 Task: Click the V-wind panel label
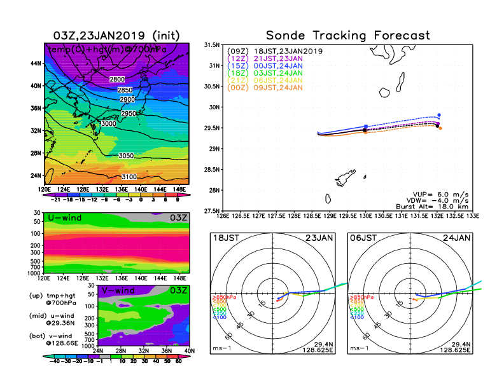click(119, 290)
